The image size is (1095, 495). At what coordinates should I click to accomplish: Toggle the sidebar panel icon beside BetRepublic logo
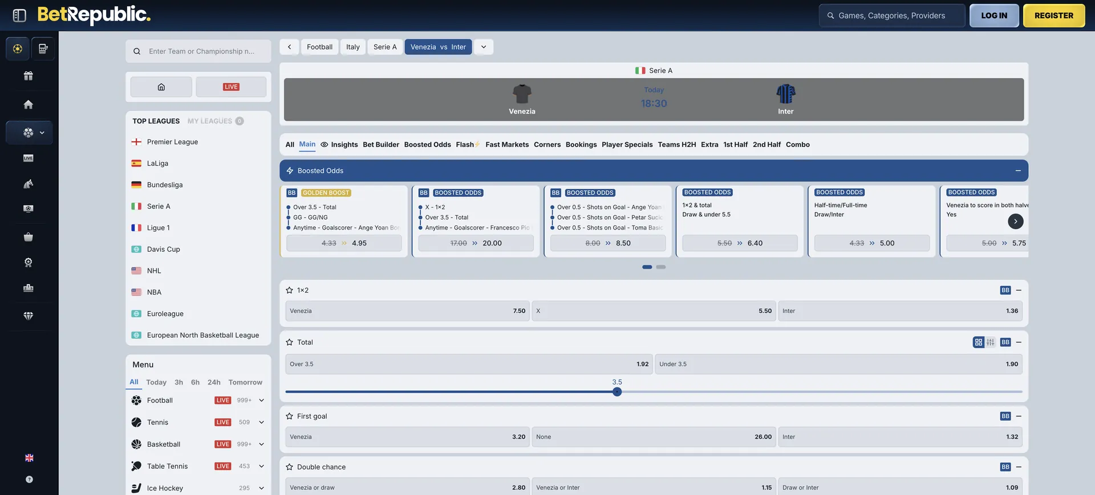tap(19, 15)
